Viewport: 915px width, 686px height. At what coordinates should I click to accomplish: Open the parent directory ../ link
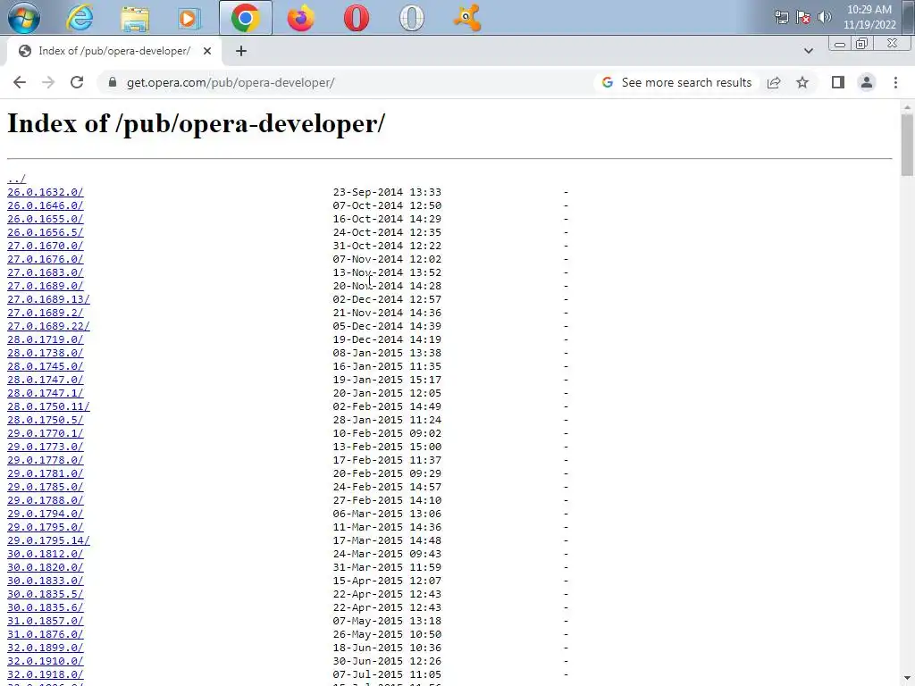[x=16, y=179]
